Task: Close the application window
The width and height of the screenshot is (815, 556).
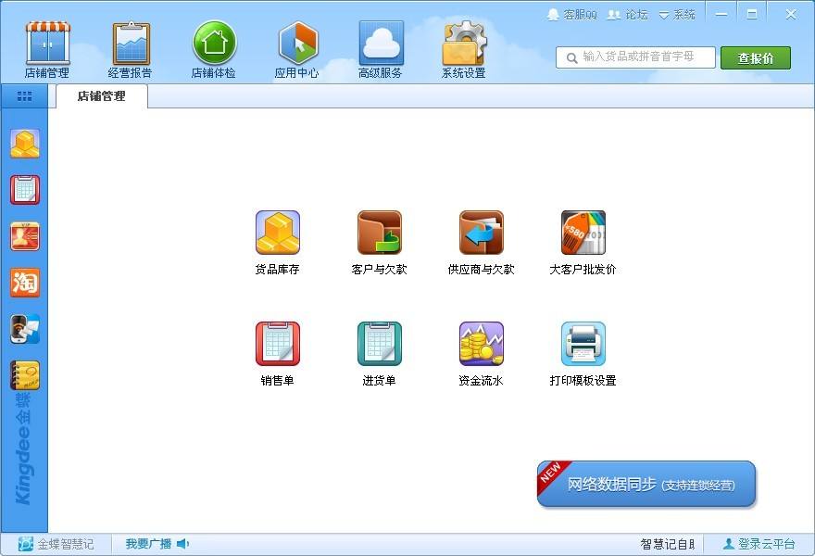Action: click(791, 14)
